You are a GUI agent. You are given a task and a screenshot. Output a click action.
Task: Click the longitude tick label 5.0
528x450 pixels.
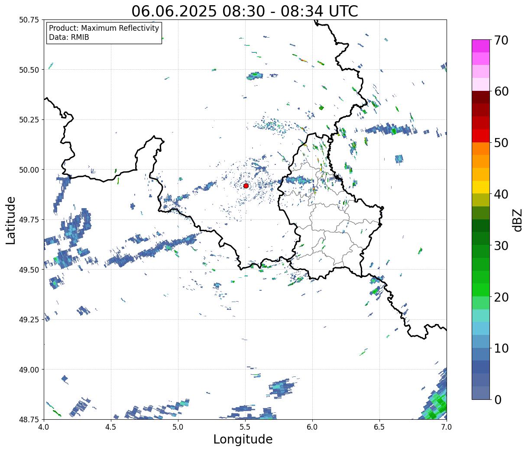click(x=178, y=427)
